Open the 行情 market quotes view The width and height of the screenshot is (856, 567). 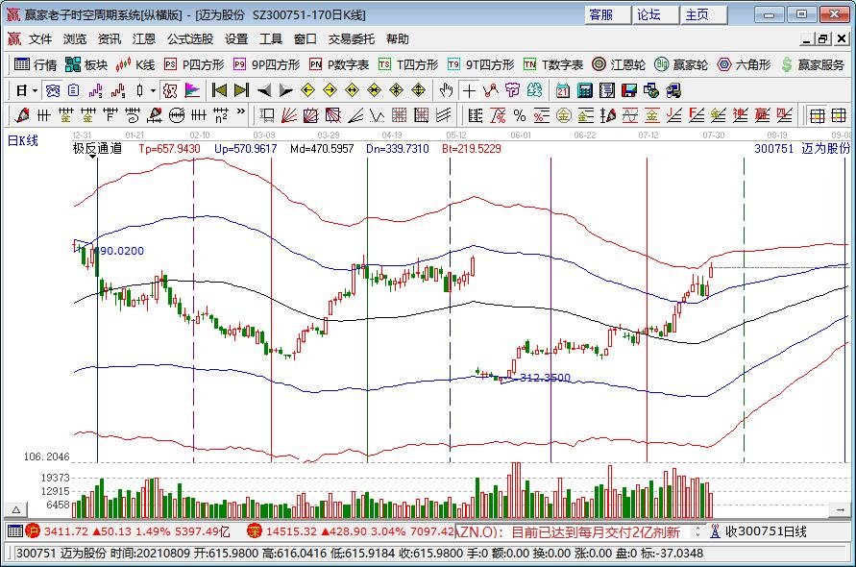(x=36, y=64)
